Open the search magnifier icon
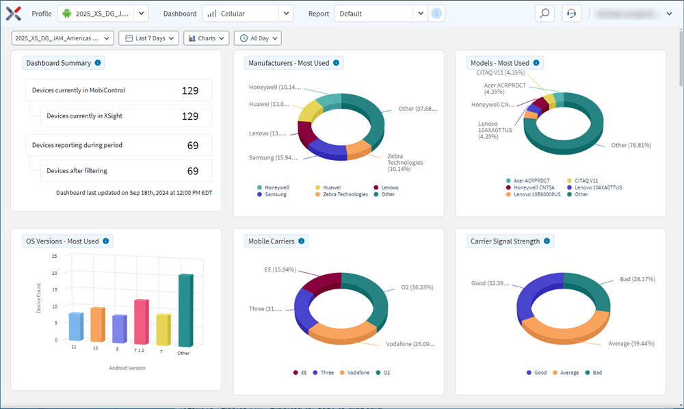This screenshot has height=409, width=684. [544, 13]
